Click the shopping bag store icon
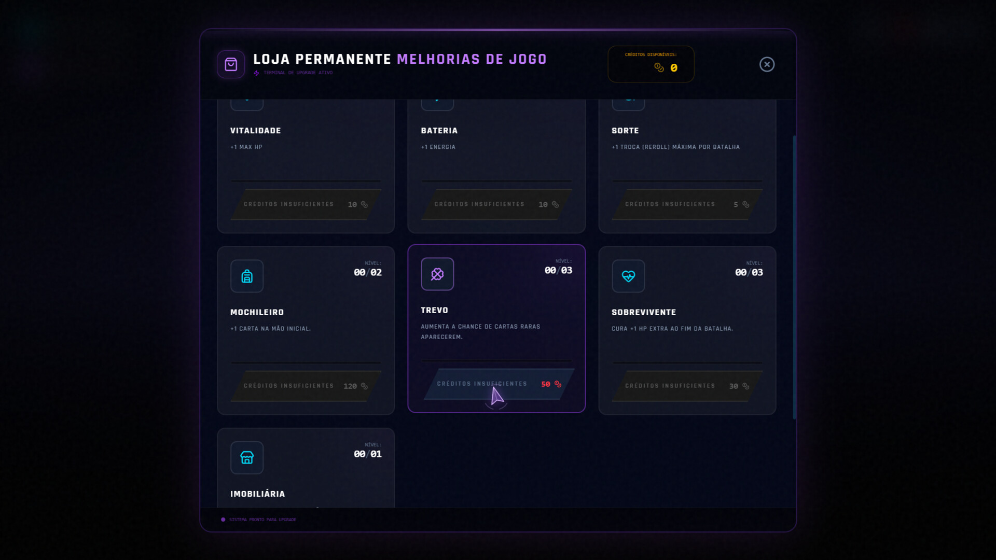996x560 pixels. [x=231, y=64]
